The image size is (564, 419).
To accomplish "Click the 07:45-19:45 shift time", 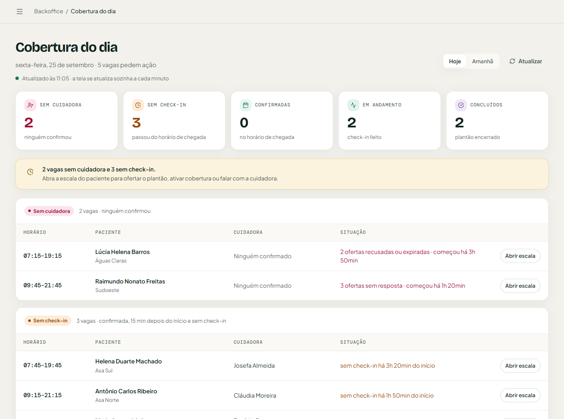I will (x=43, y=366).
